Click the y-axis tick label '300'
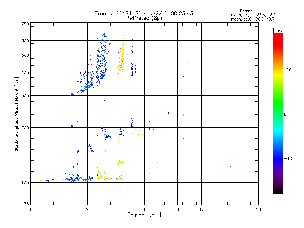 pyautogui.click(x=25, y=96)
